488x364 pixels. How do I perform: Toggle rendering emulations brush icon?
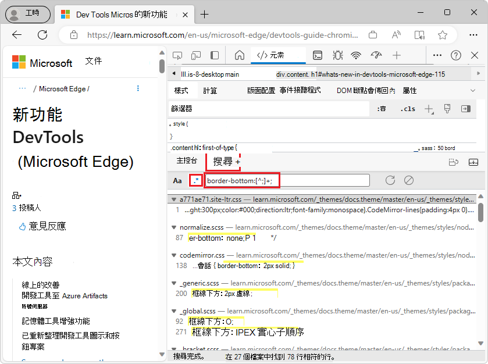tap(447, 109)
